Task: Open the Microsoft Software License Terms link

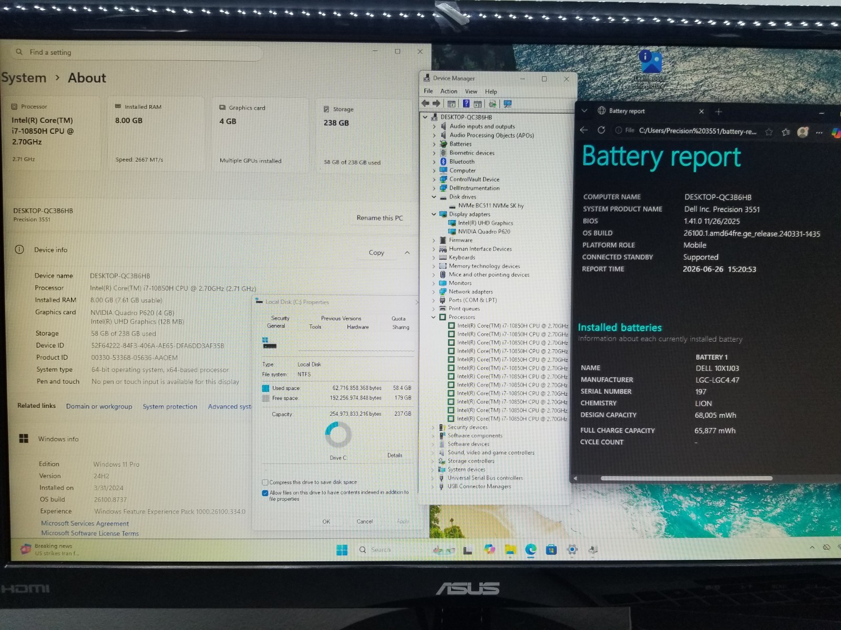Action: coord(90,533)
